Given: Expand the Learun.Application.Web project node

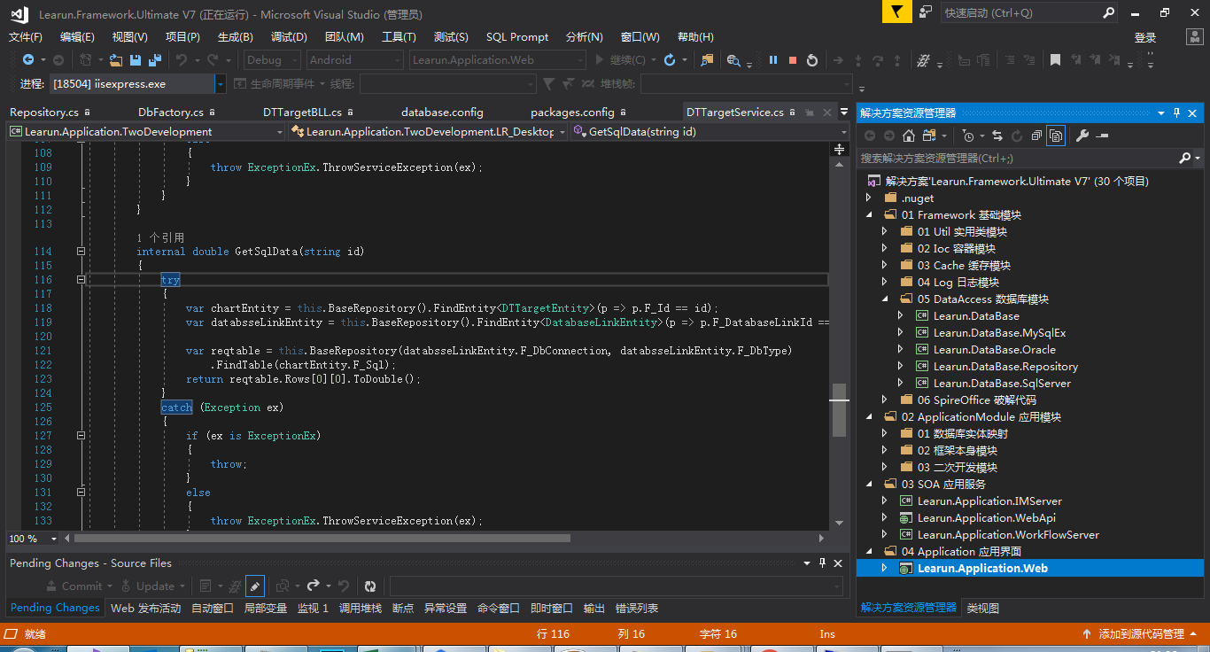Looking at the screenshot, I should click(x=884, y=568).
